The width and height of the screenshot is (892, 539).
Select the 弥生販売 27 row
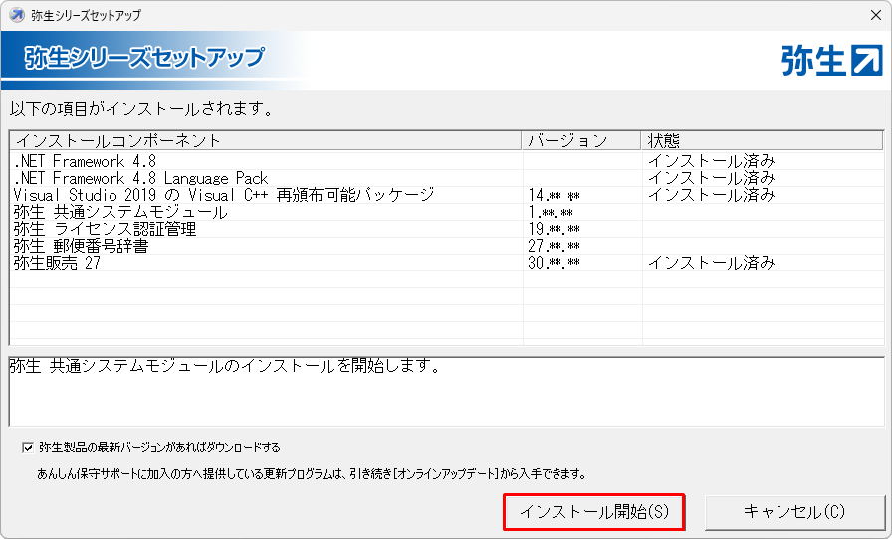point(447,263)
